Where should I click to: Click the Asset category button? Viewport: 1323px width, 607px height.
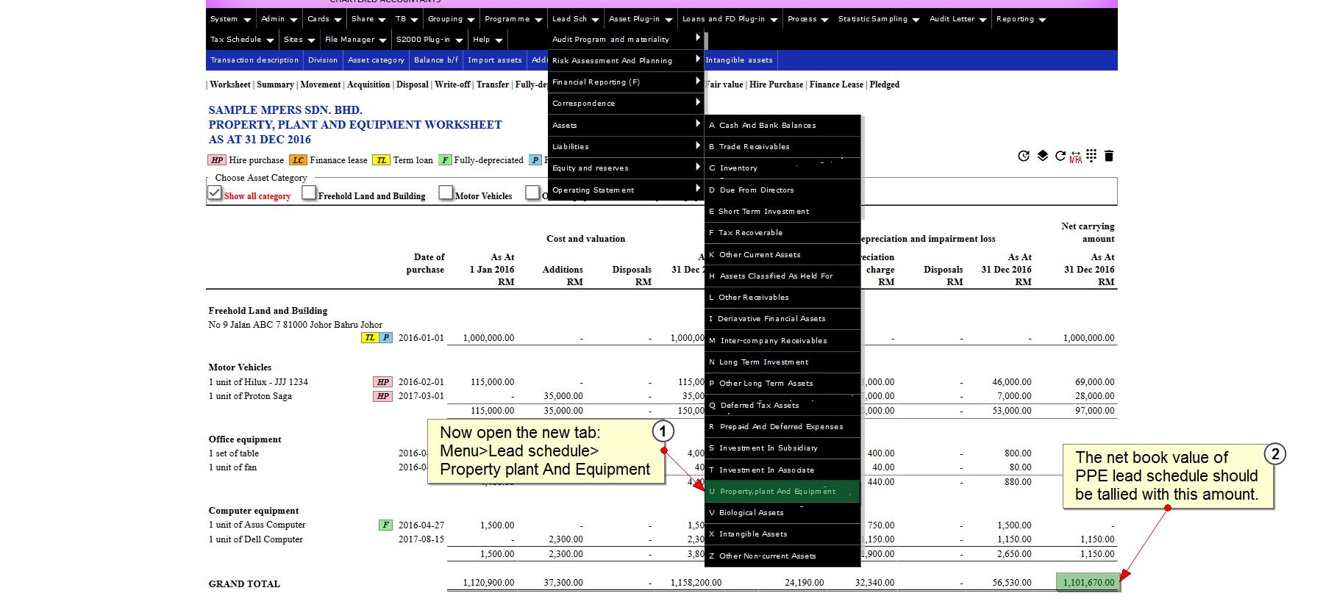[376, 60]
